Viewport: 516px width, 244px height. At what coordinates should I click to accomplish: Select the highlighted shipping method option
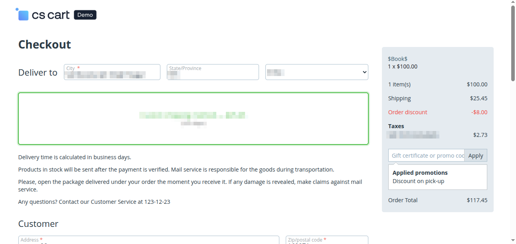[193, 118]
